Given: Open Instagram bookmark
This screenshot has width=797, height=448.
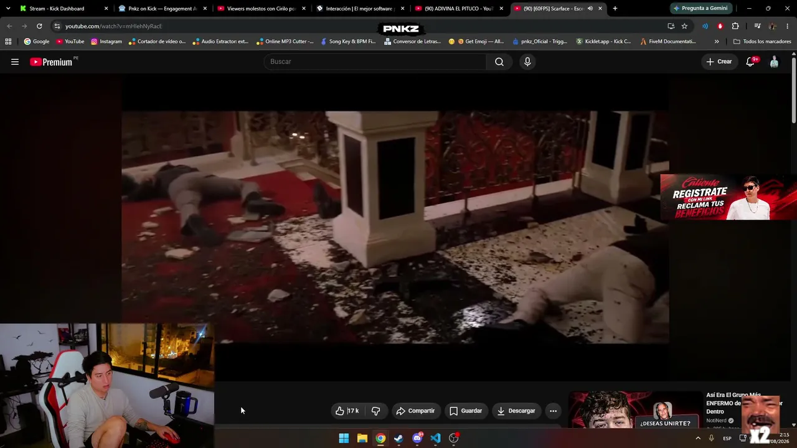Looking at the screenshot, I should (x=106, y=42).
